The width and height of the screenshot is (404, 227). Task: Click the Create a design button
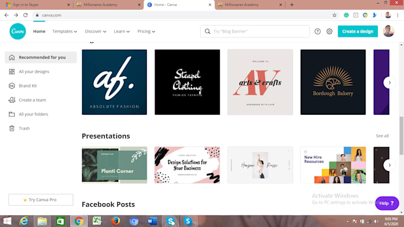[358, 31]
